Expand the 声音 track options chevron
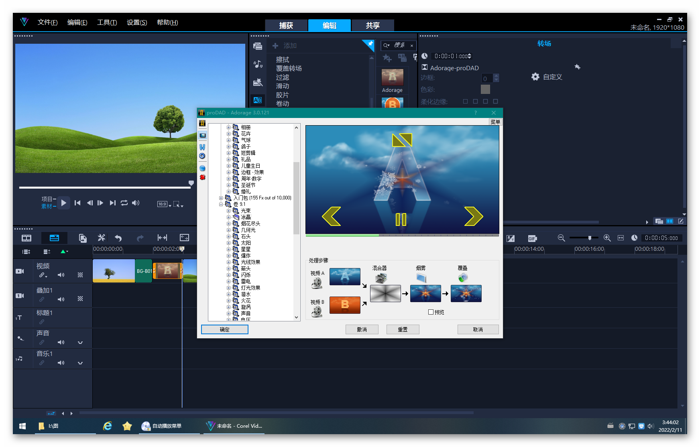This screenshot has width=700, height=447. pyautogui.click(x=80, y=343)
